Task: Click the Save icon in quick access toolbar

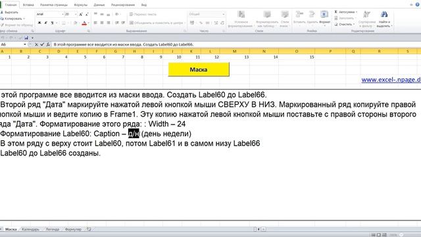Action: pyautogui.click(x=26, y=38)
